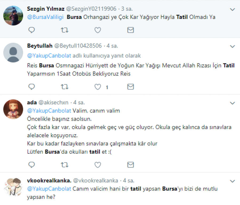Like Sezgin Yılmaz's tweet
Screen dimensions: 240x205
(98, 30)
